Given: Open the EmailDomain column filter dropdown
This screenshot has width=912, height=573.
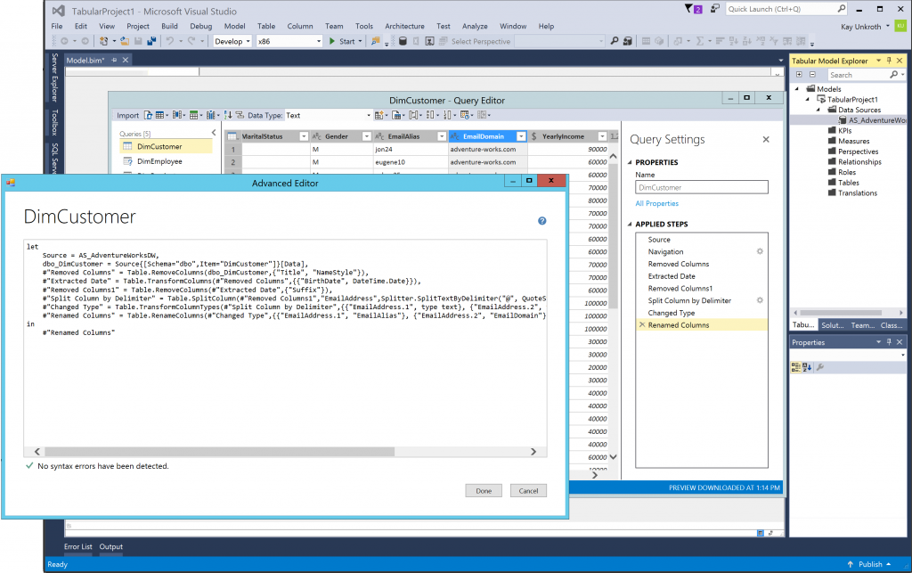Looking at the screenshot, I should pyautogui.click(x=521, y=136).
